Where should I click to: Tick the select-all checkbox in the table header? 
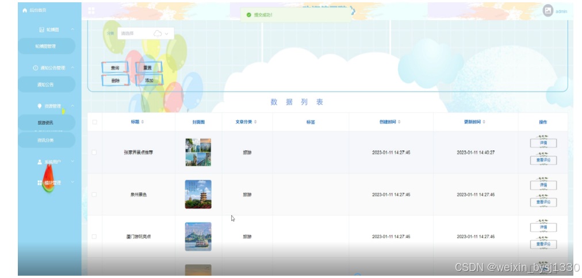pyautogui.click(x=94, y=122)
